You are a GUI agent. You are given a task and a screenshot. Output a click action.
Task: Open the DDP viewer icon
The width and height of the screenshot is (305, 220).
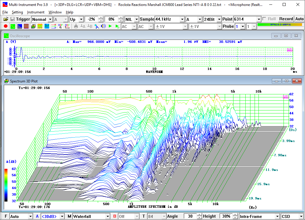[61, 26]
